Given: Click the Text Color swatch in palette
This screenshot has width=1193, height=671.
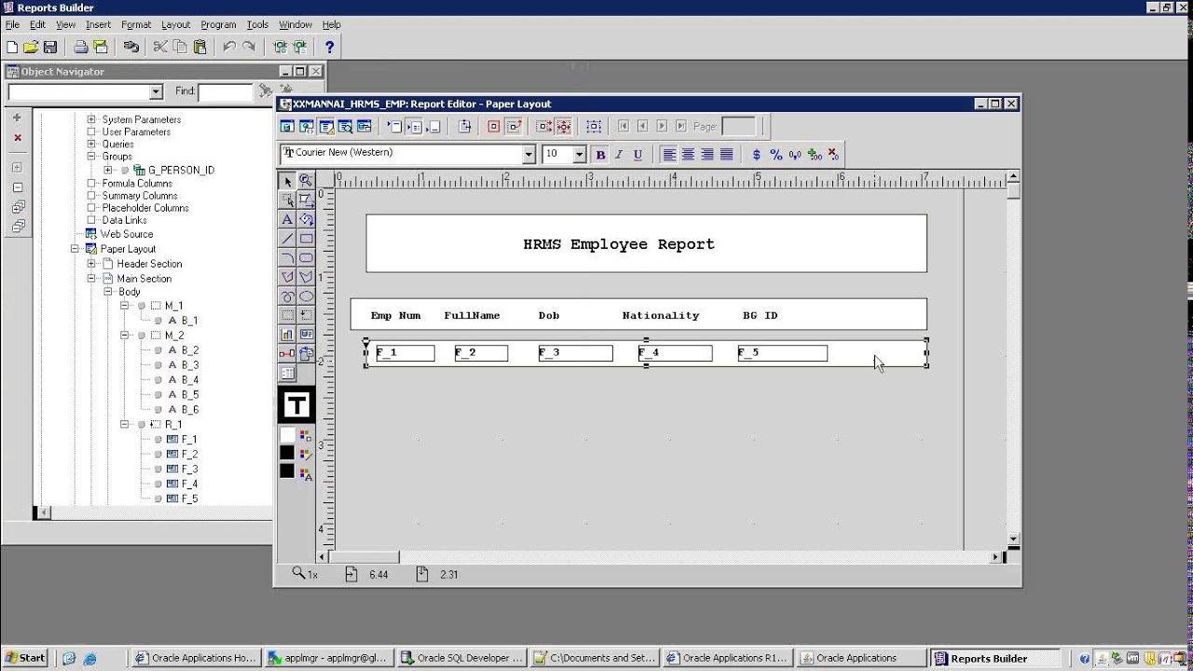Looking at the screenshot, I should pos(287,471).
